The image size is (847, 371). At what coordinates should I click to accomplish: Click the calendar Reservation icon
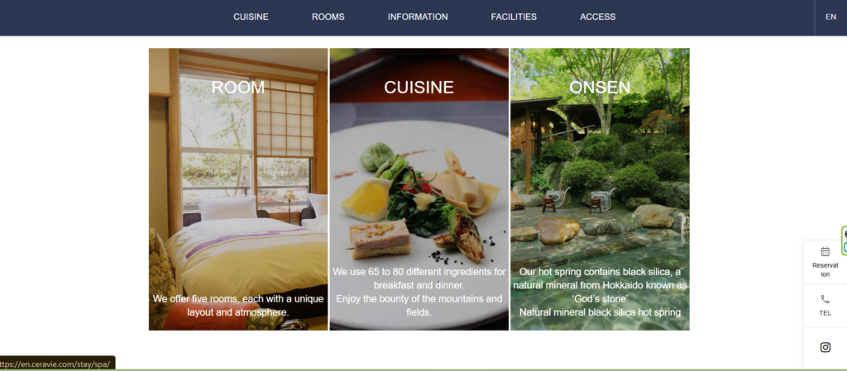tap(825, 251)
